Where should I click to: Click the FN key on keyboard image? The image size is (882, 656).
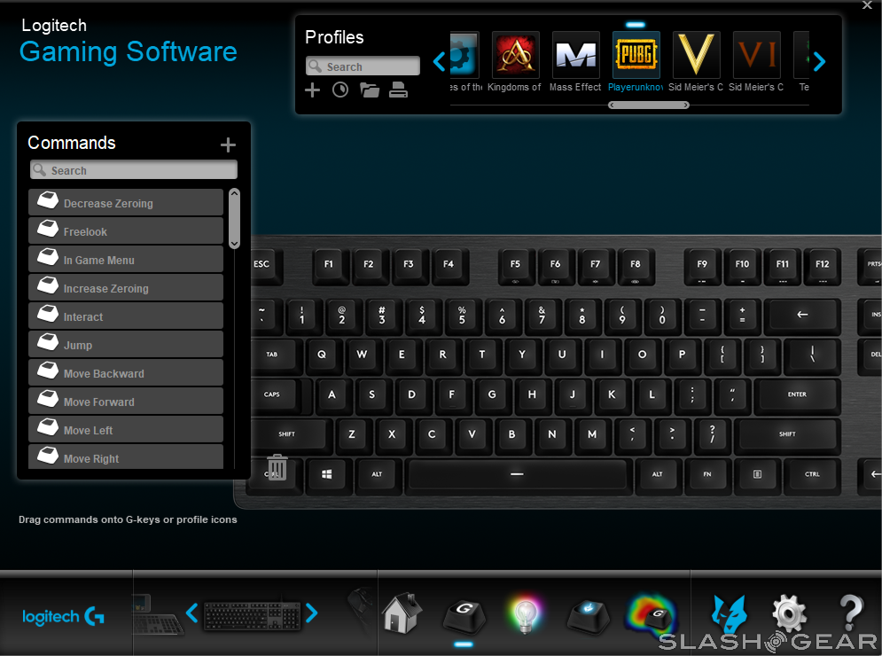[x=707, y=475]
